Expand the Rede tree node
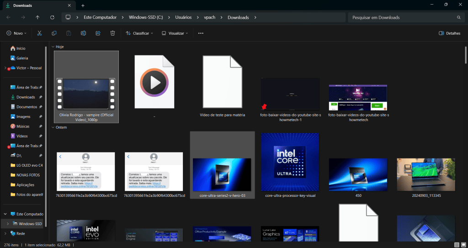 [x=5, y=233]
